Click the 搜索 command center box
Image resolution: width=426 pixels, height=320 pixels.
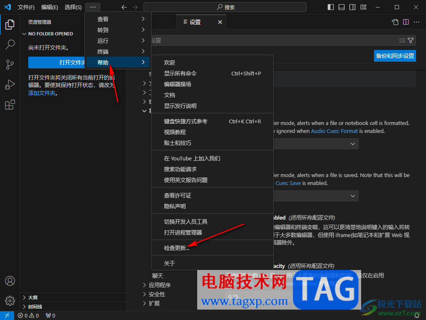click(225, 7)
